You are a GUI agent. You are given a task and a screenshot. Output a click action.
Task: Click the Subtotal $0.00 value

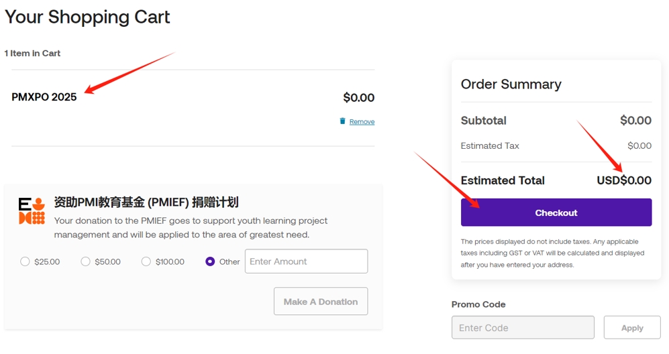point(635,120)
